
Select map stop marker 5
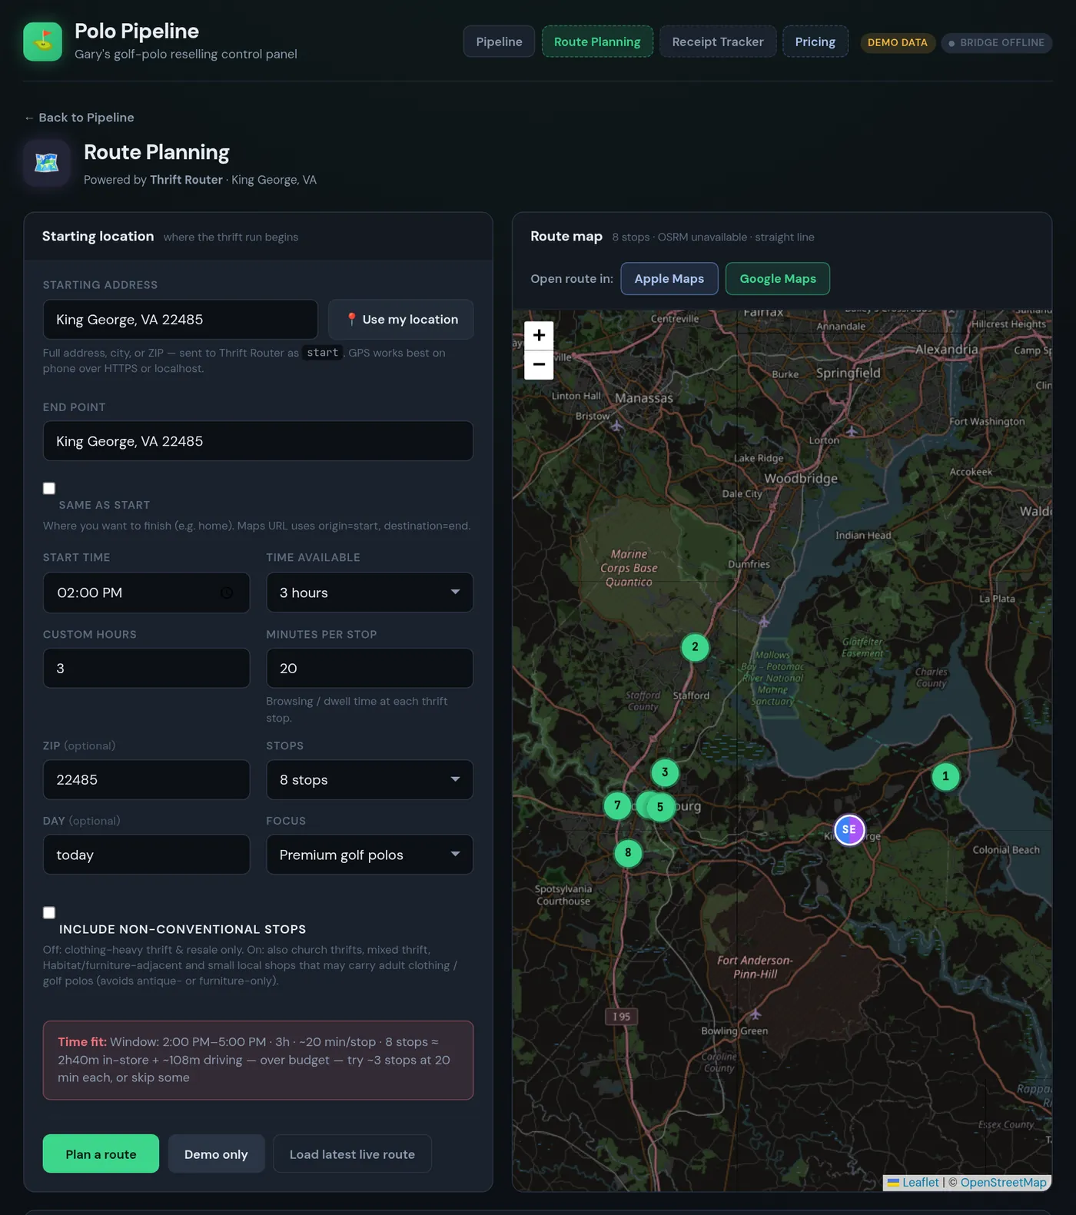659,807
